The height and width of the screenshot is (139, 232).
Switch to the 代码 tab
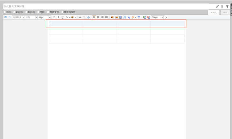coord(225,12)
